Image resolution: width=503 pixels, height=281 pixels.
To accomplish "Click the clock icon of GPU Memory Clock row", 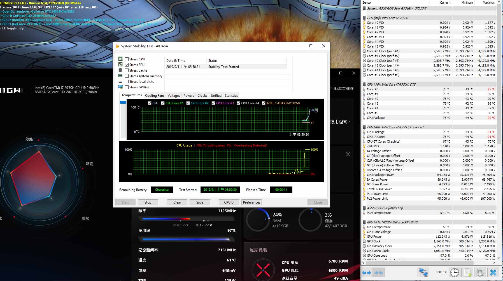I will pos(364,246).
